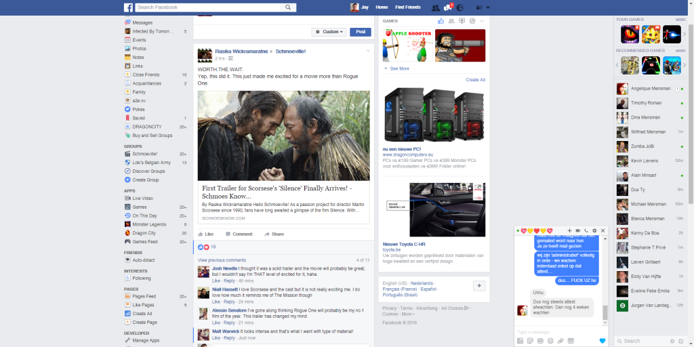Open chat sidebar options gear icon
The height and width of the screenshot is (347, 694).
(x=672, y=341)
